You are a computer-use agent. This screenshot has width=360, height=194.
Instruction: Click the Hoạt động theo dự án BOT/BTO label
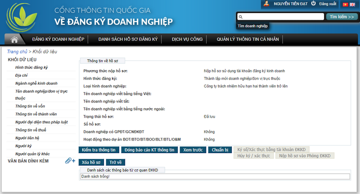click(x=132, y=139)
